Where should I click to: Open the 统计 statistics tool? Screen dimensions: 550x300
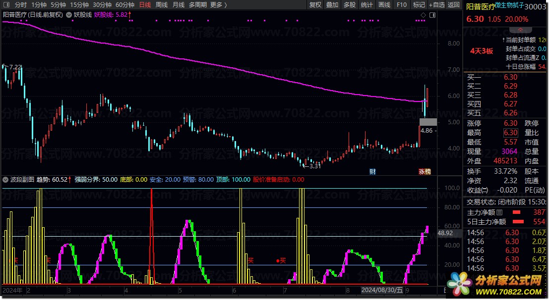(x=367, y=5)
